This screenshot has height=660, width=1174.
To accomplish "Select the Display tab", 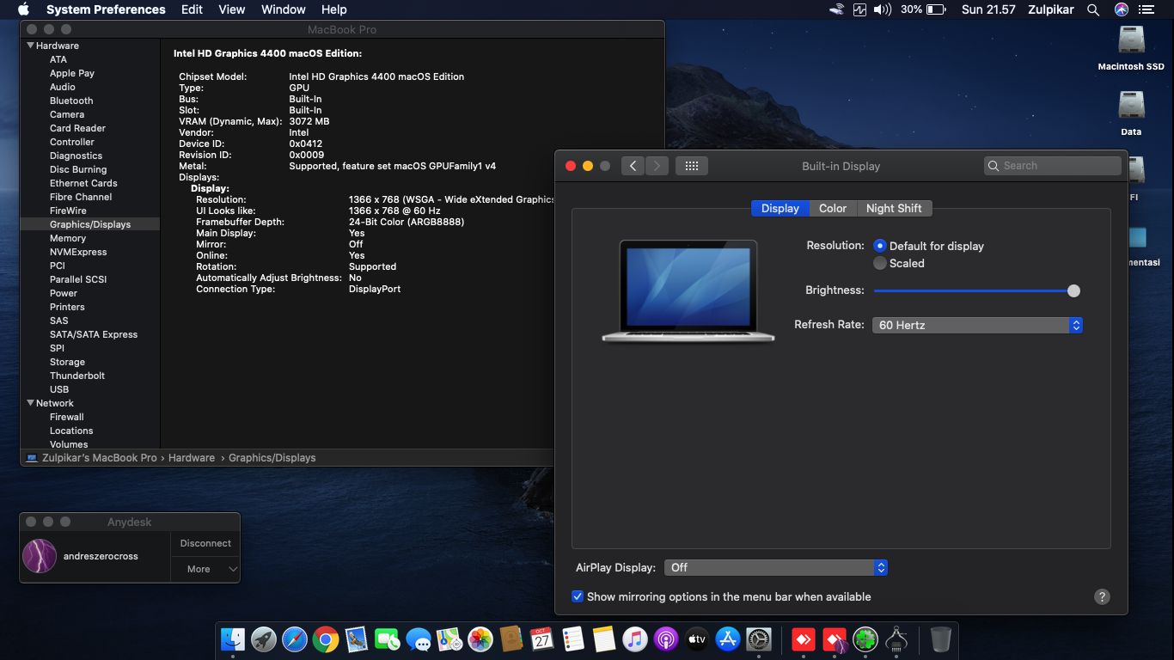I will point(780,208).
